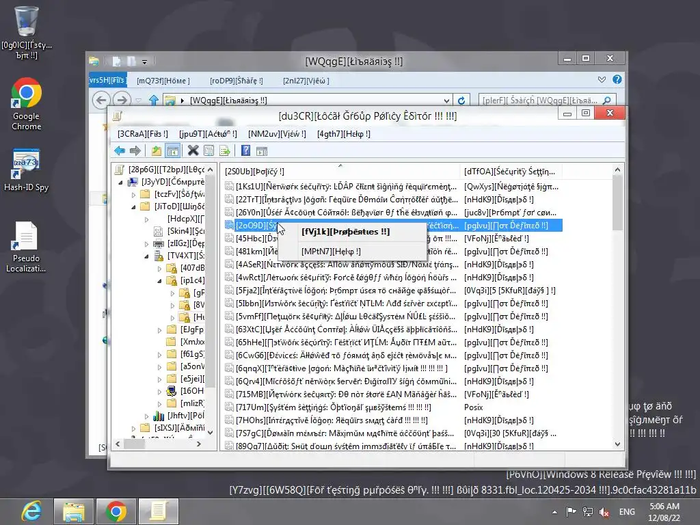Open the Hash-ID Spy desktop shortcut
700x525 pixels.
[x=27, y=170]
